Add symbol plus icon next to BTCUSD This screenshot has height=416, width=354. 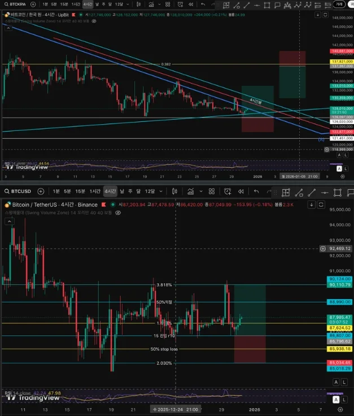(41, 191)
